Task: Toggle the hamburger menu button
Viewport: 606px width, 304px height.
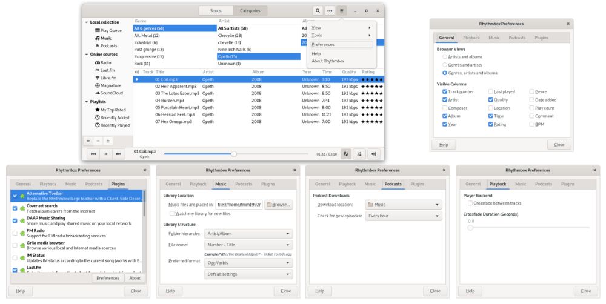Action: (x=342, y=11)
